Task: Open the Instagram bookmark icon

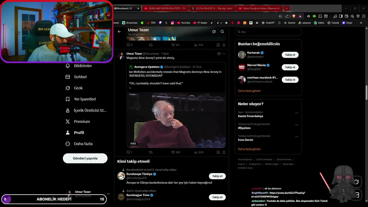Action: point(172,23)
